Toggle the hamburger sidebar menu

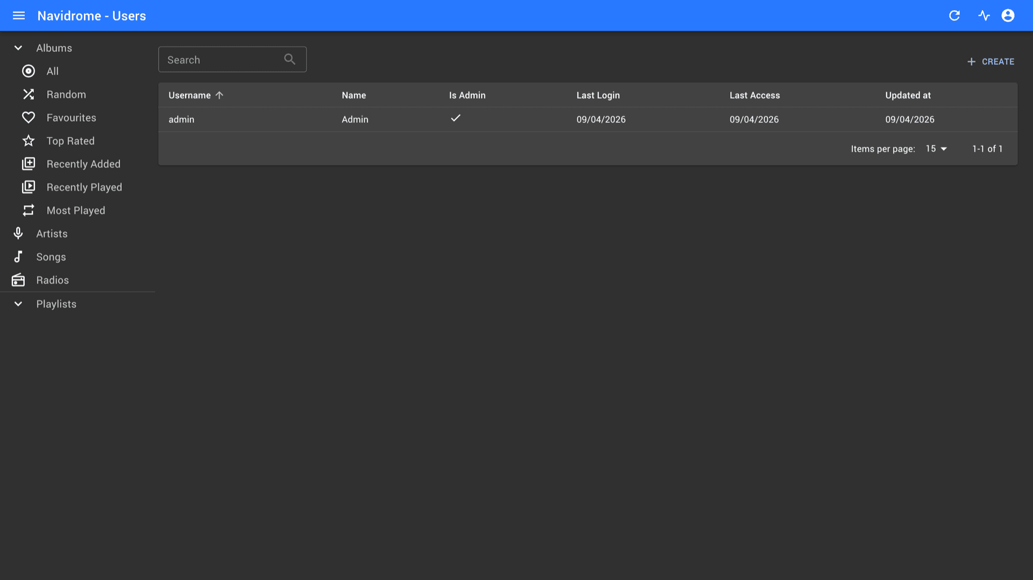coord(18,16)
